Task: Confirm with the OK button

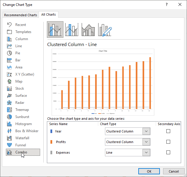Action: (x=149, y=171)
